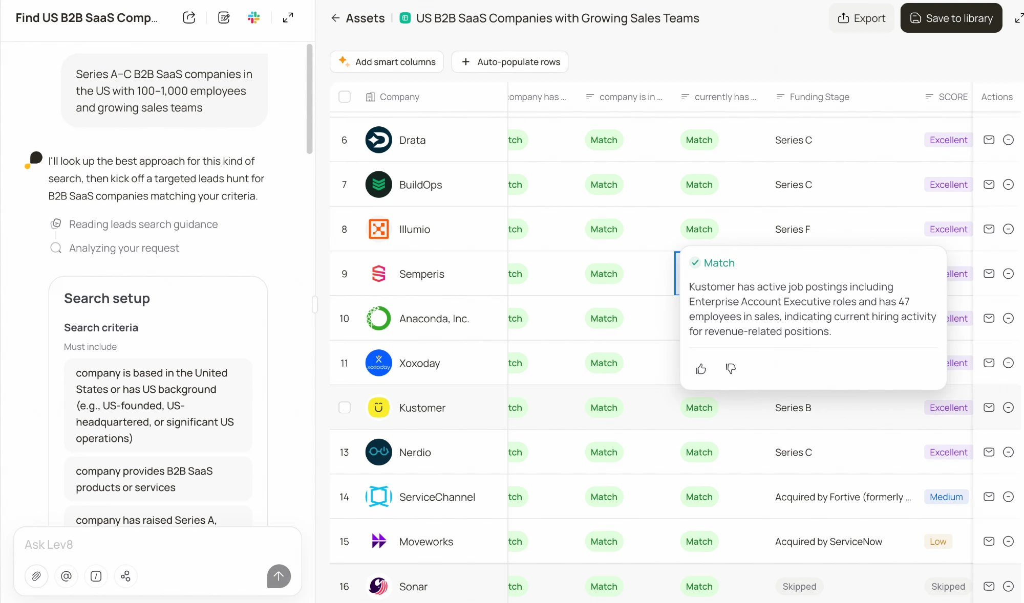This screenshot has height=603, width=1024.
Task: Email icon in Kustomer row
Action: pos(989,408)
